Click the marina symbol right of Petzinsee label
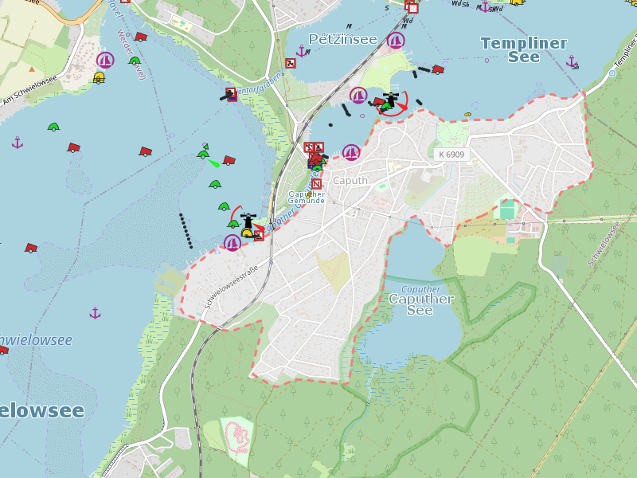637x478 pixels. pyautogui.click(x=396, y=40)
